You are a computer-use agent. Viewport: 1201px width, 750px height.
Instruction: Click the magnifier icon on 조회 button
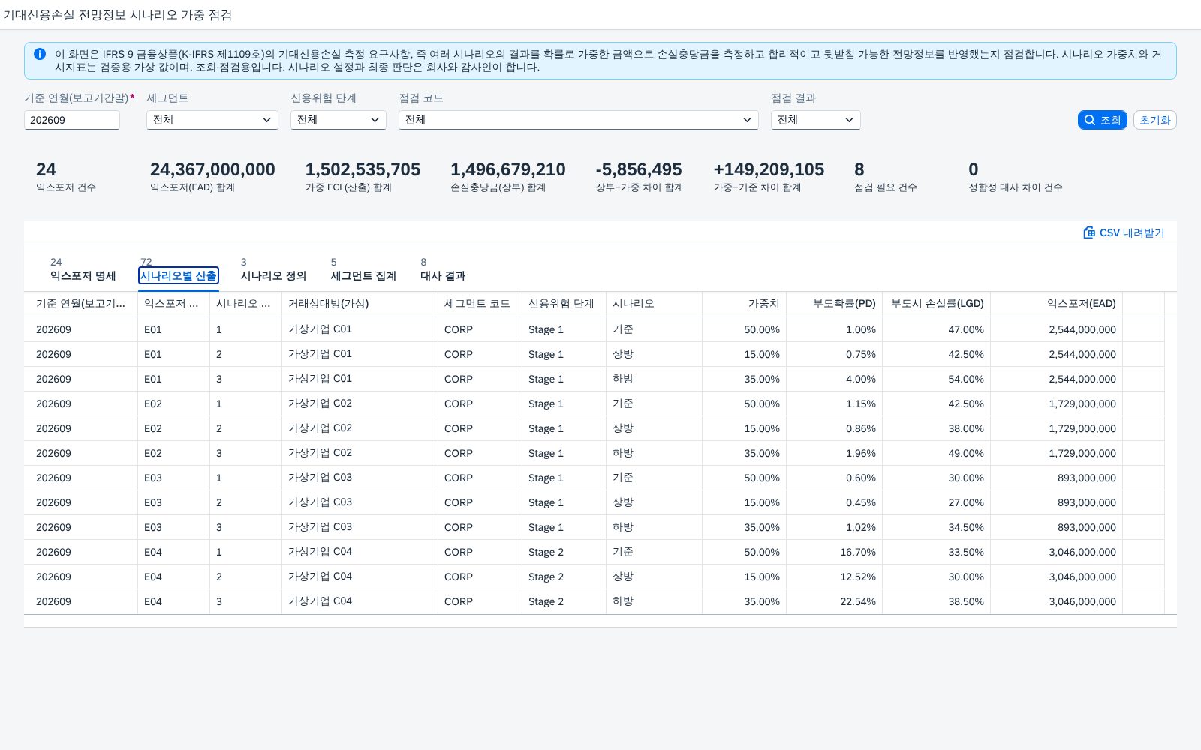[x=1090, y=120]
